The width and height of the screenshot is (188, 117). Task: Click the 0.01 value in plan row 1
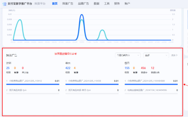pyautogui.click(x=57, y=81)
